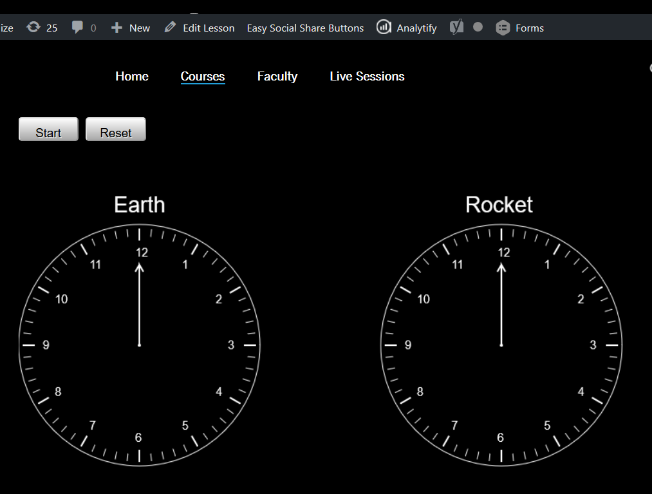Open the New menu in admin bar
The image size is (652, 494).
130,27
